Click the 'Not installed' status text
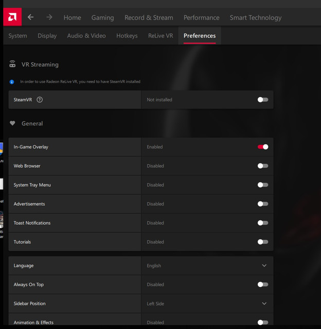 click(x=159, y=100)
